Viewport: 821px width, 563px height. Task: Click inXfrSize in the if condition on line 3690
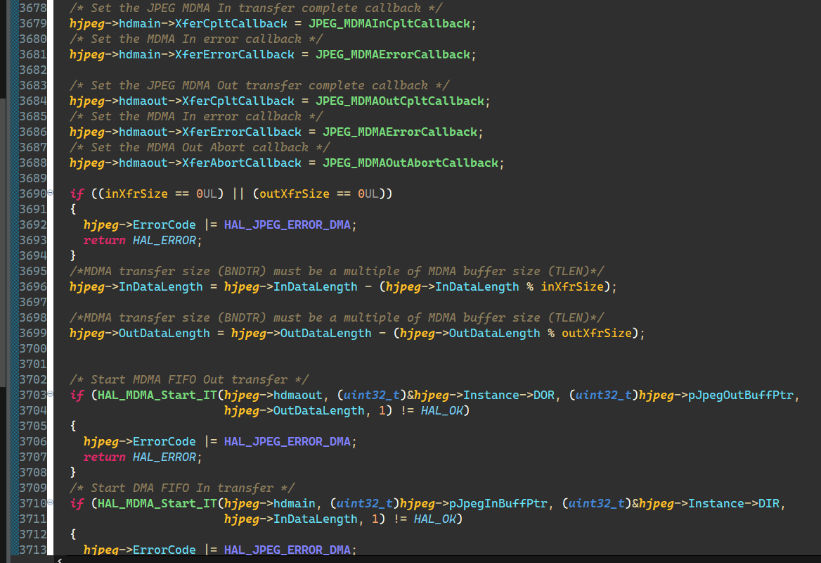(136, 194)
